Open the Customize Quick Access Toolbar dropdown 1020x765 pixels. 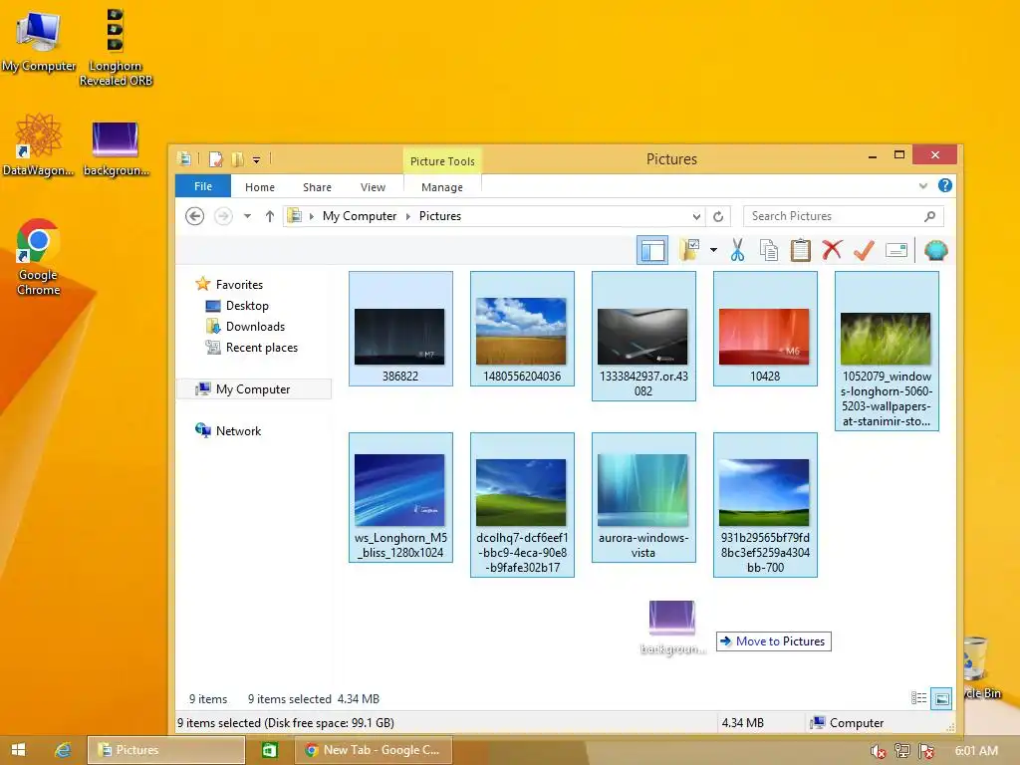[256, 159]
